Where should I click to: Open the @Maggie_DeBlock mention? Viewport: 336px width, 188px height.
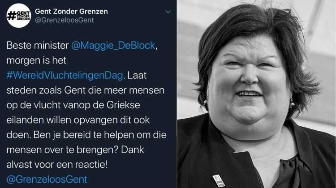tap(113, 46)
